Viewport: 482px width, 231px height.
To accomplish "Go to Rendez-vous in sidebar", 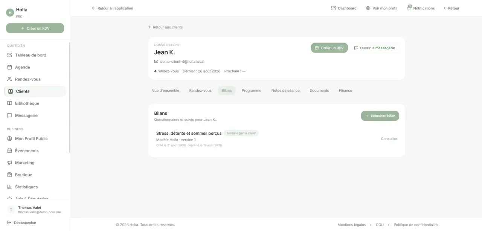I will (35, 79).
